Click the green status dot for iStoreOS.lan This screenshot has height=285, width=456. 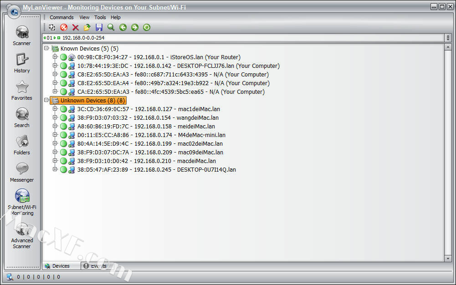click(x=63, y=57)
